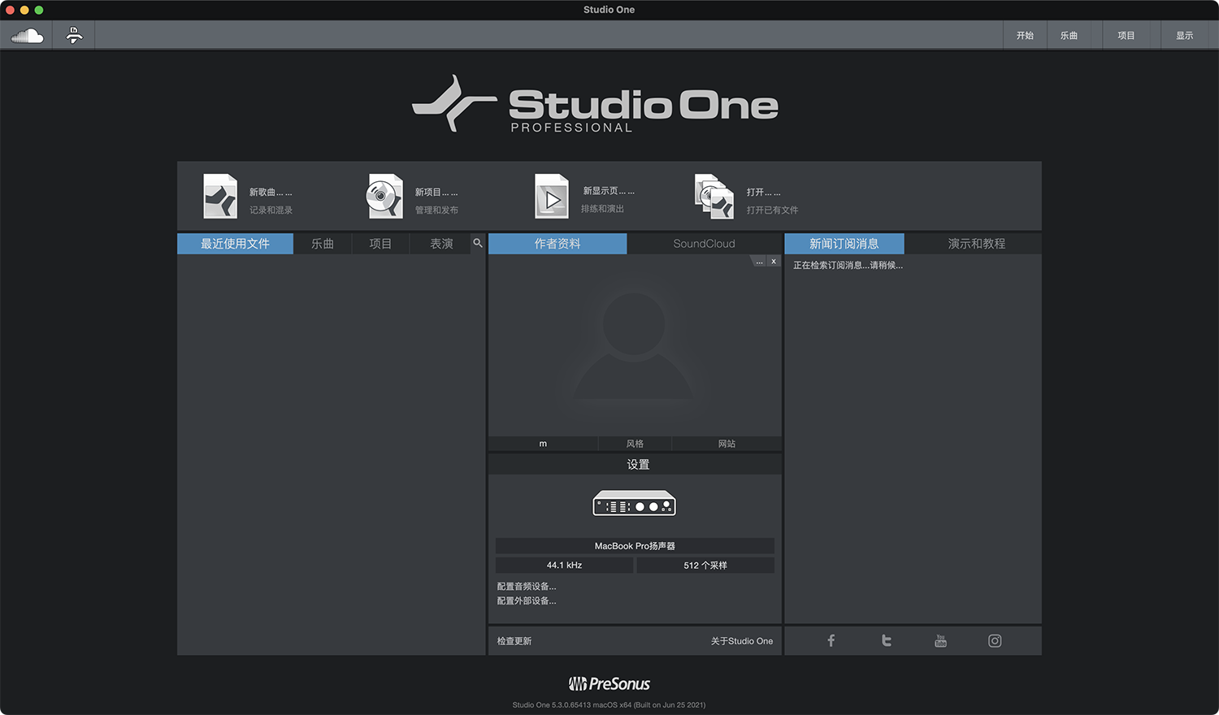The height and width of the screenshot is (715, 1219).
Task: Open the Instagram icon at bottom right
Action: (x=995, y=640)
